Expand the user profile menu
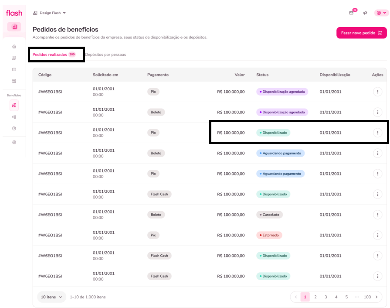The width and height of the screenshot is (390, 308). [381, 13]
